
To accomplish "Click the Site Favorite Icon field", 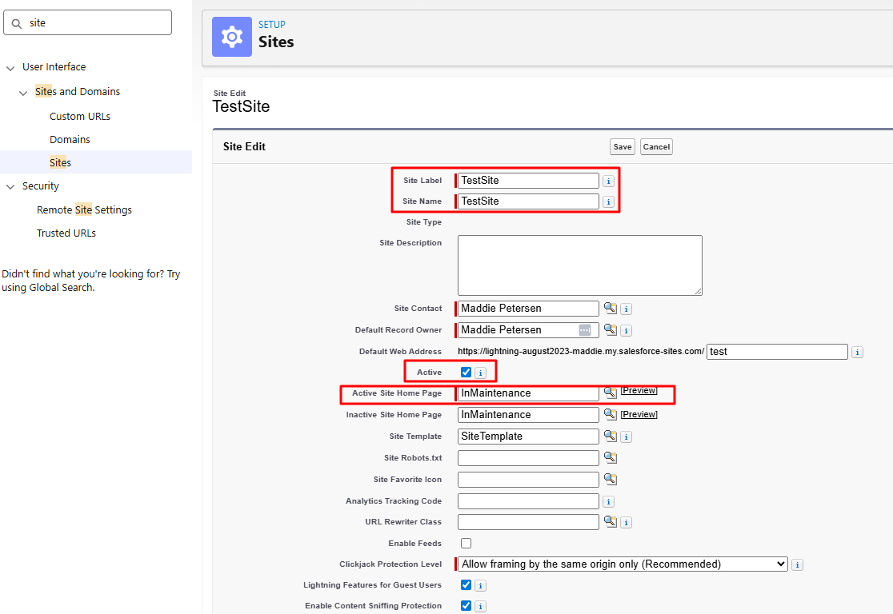I will (x=528, y=480).
